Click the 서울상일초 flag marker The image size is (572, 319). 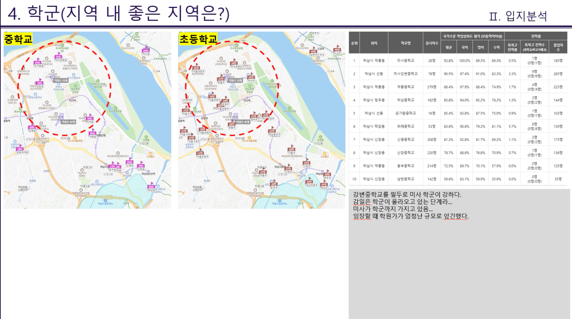click(200, 154)
